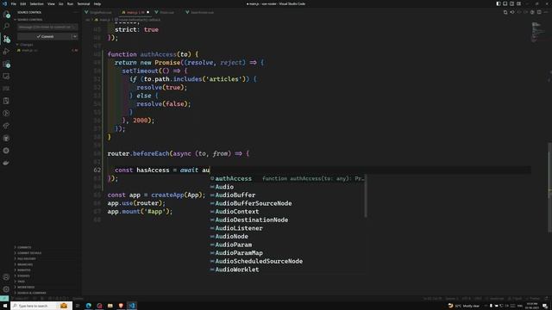The image size is (552, 310).
Task: Switch to the main.js editor tab
Action: [x=135, y=12]
